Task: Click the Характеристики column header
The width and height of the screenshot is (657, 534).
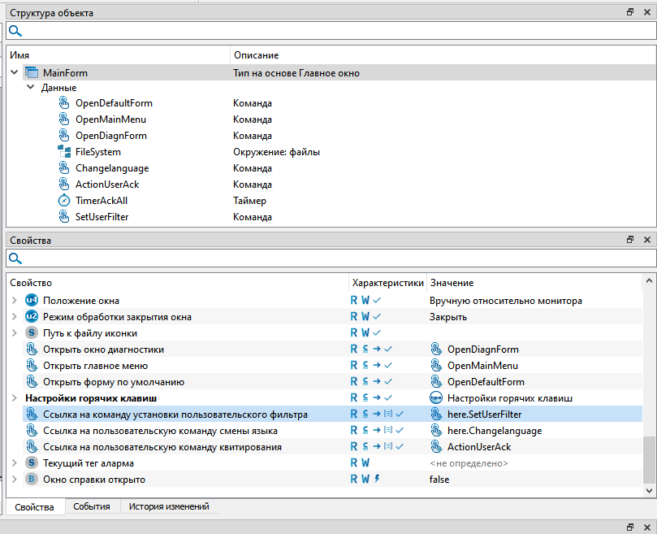Action: point(387,283)
